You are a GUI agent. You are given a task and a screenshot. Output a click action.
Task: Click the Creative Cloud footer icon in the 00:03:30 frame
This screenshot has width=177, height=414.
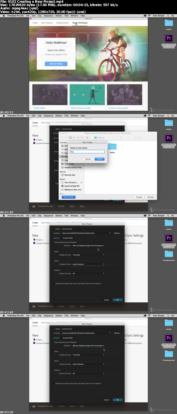[x=34, y=406]
